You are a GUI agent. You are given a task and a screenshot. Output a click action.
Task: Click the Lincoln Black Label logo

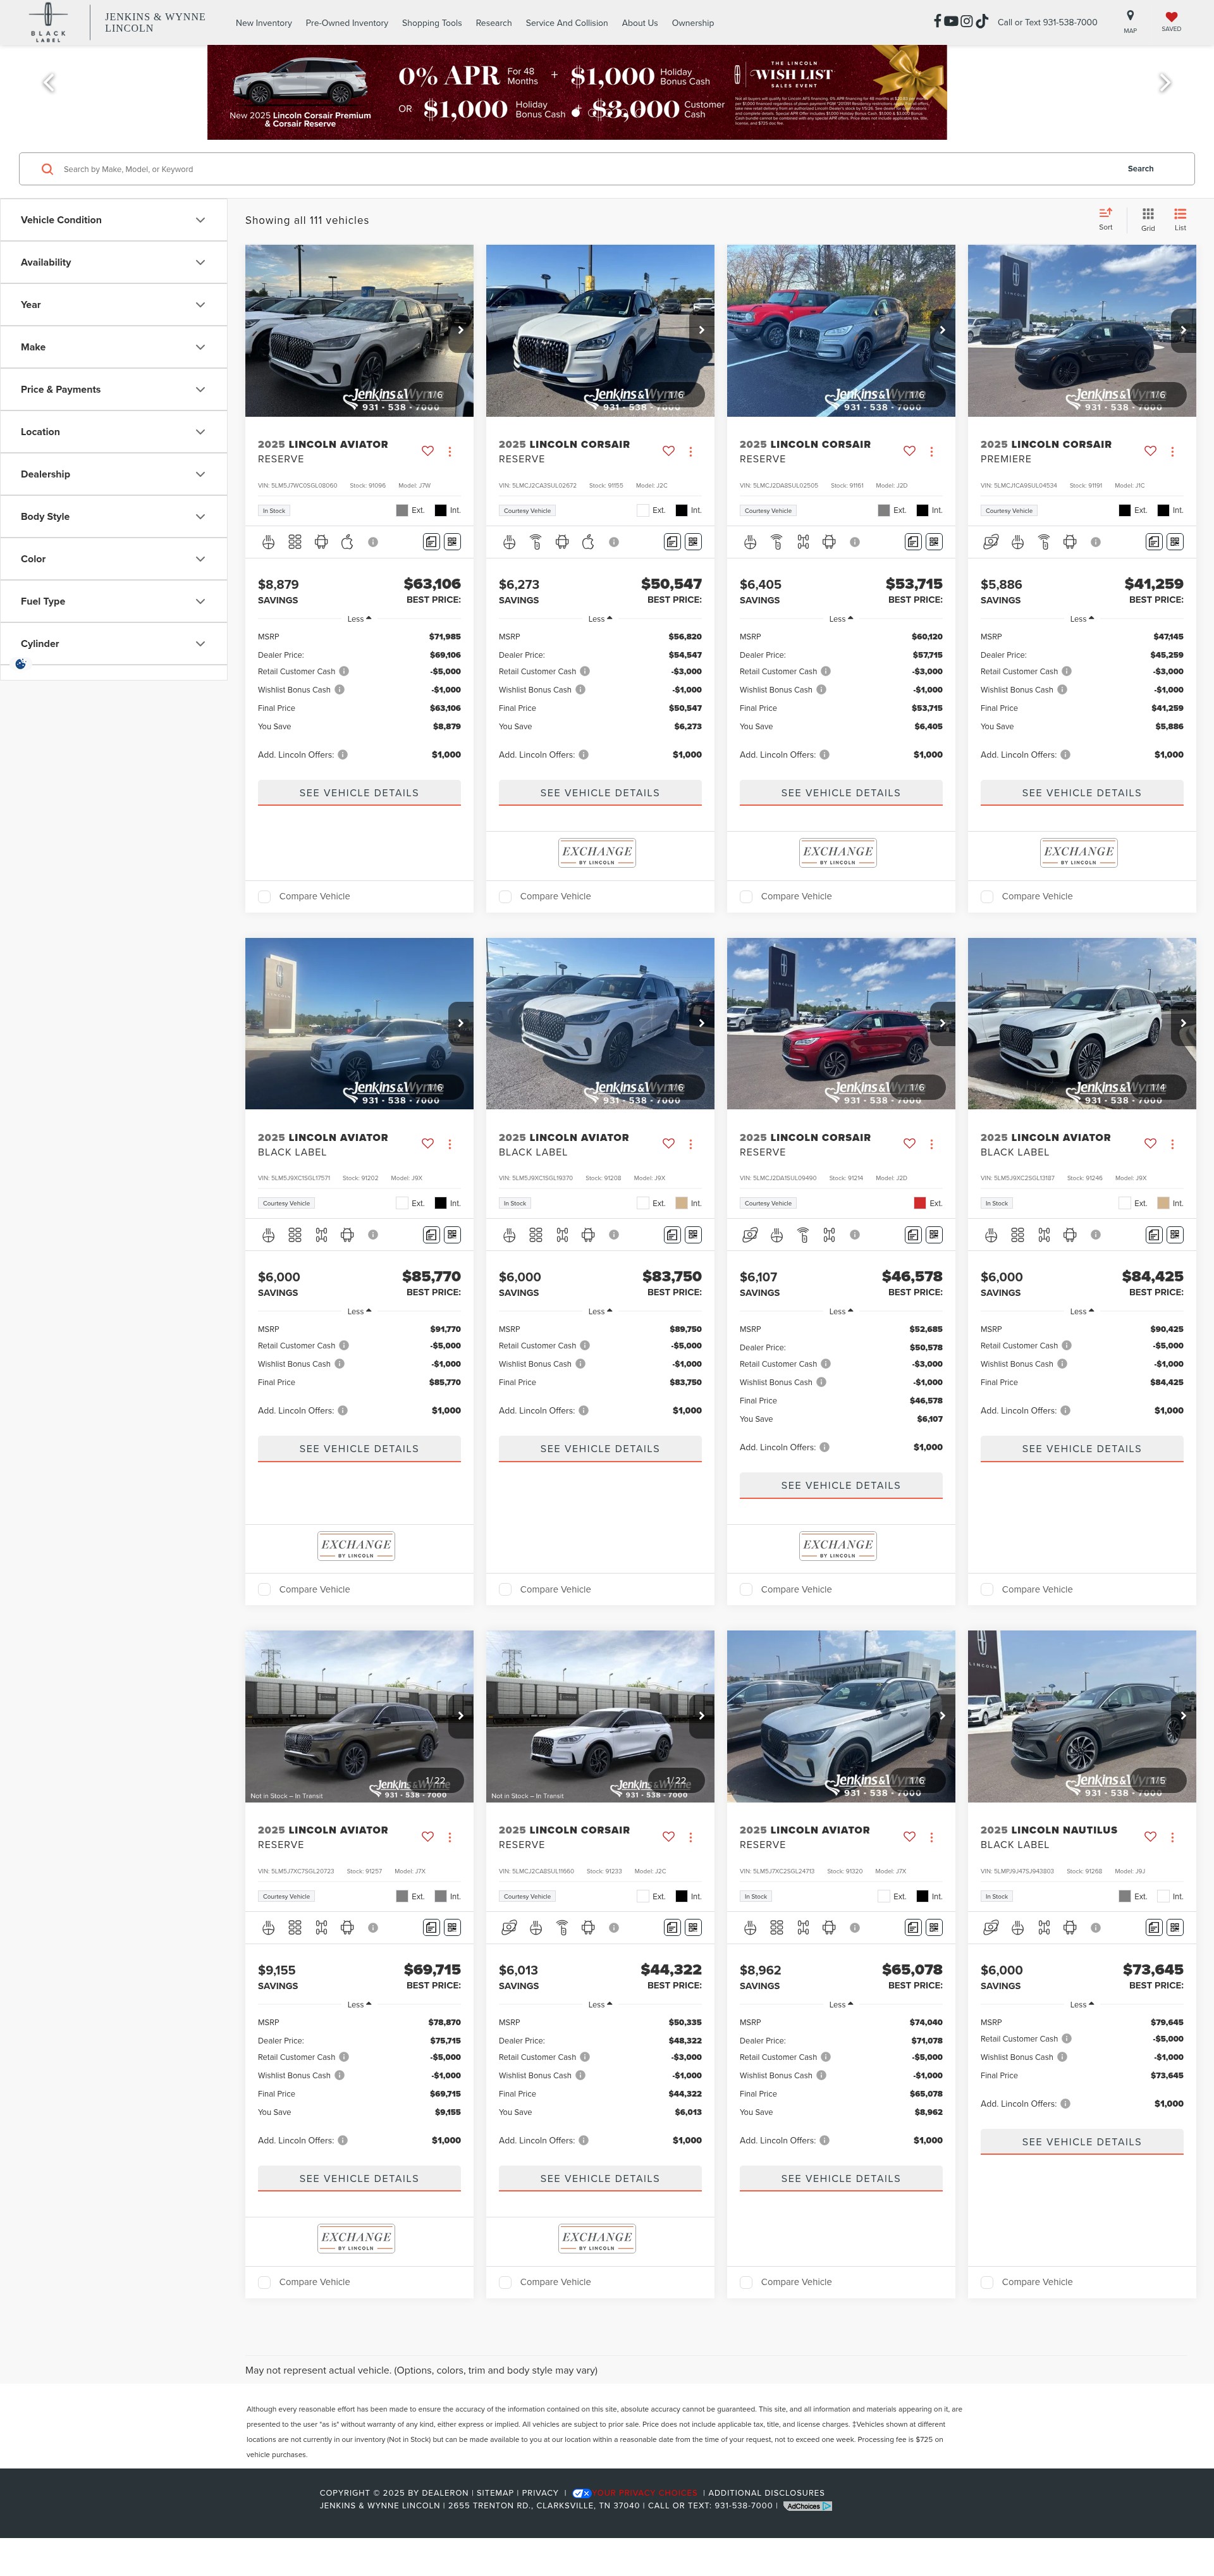(48, 22)
